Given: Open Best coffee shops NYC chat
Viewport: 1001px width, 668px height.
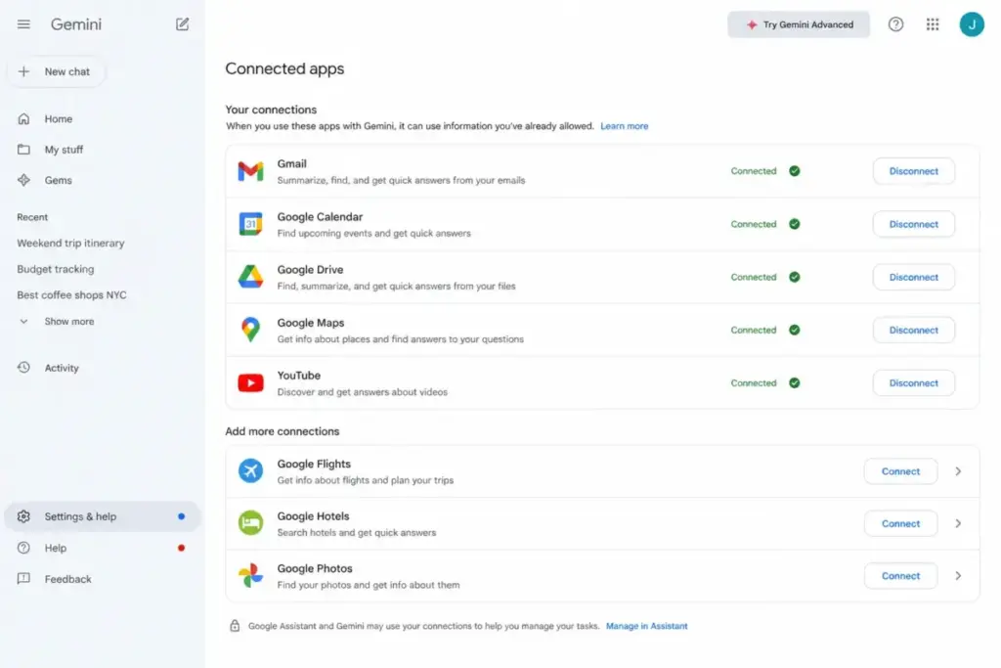Looking at the screenshot, I should point(71,295).
